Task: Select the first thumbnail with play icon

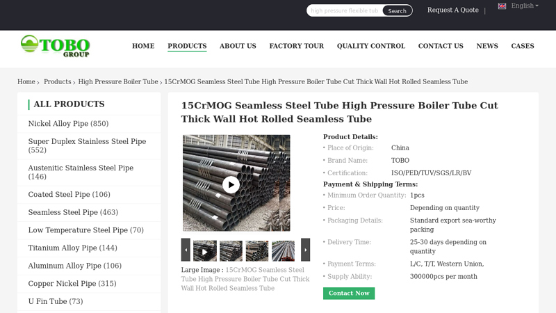Action: 205,251
